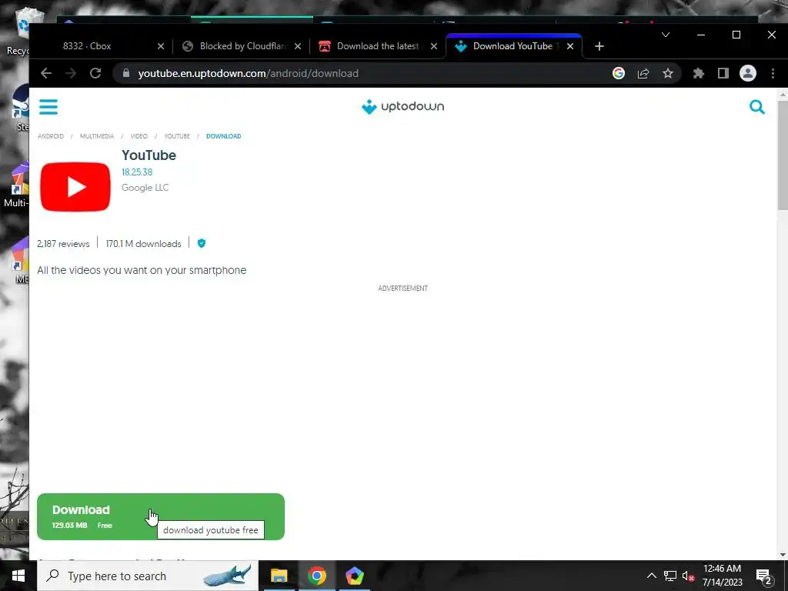Click the 170.1 M downloads text

pyautogui.click(x=143, y=244)
